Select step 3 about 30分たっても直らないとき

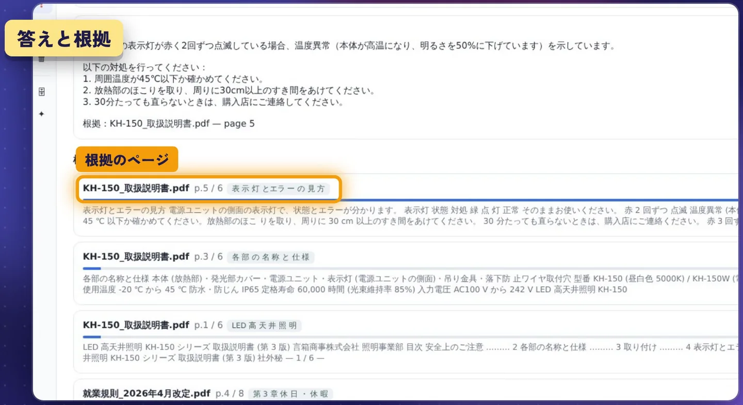point(213,102)
